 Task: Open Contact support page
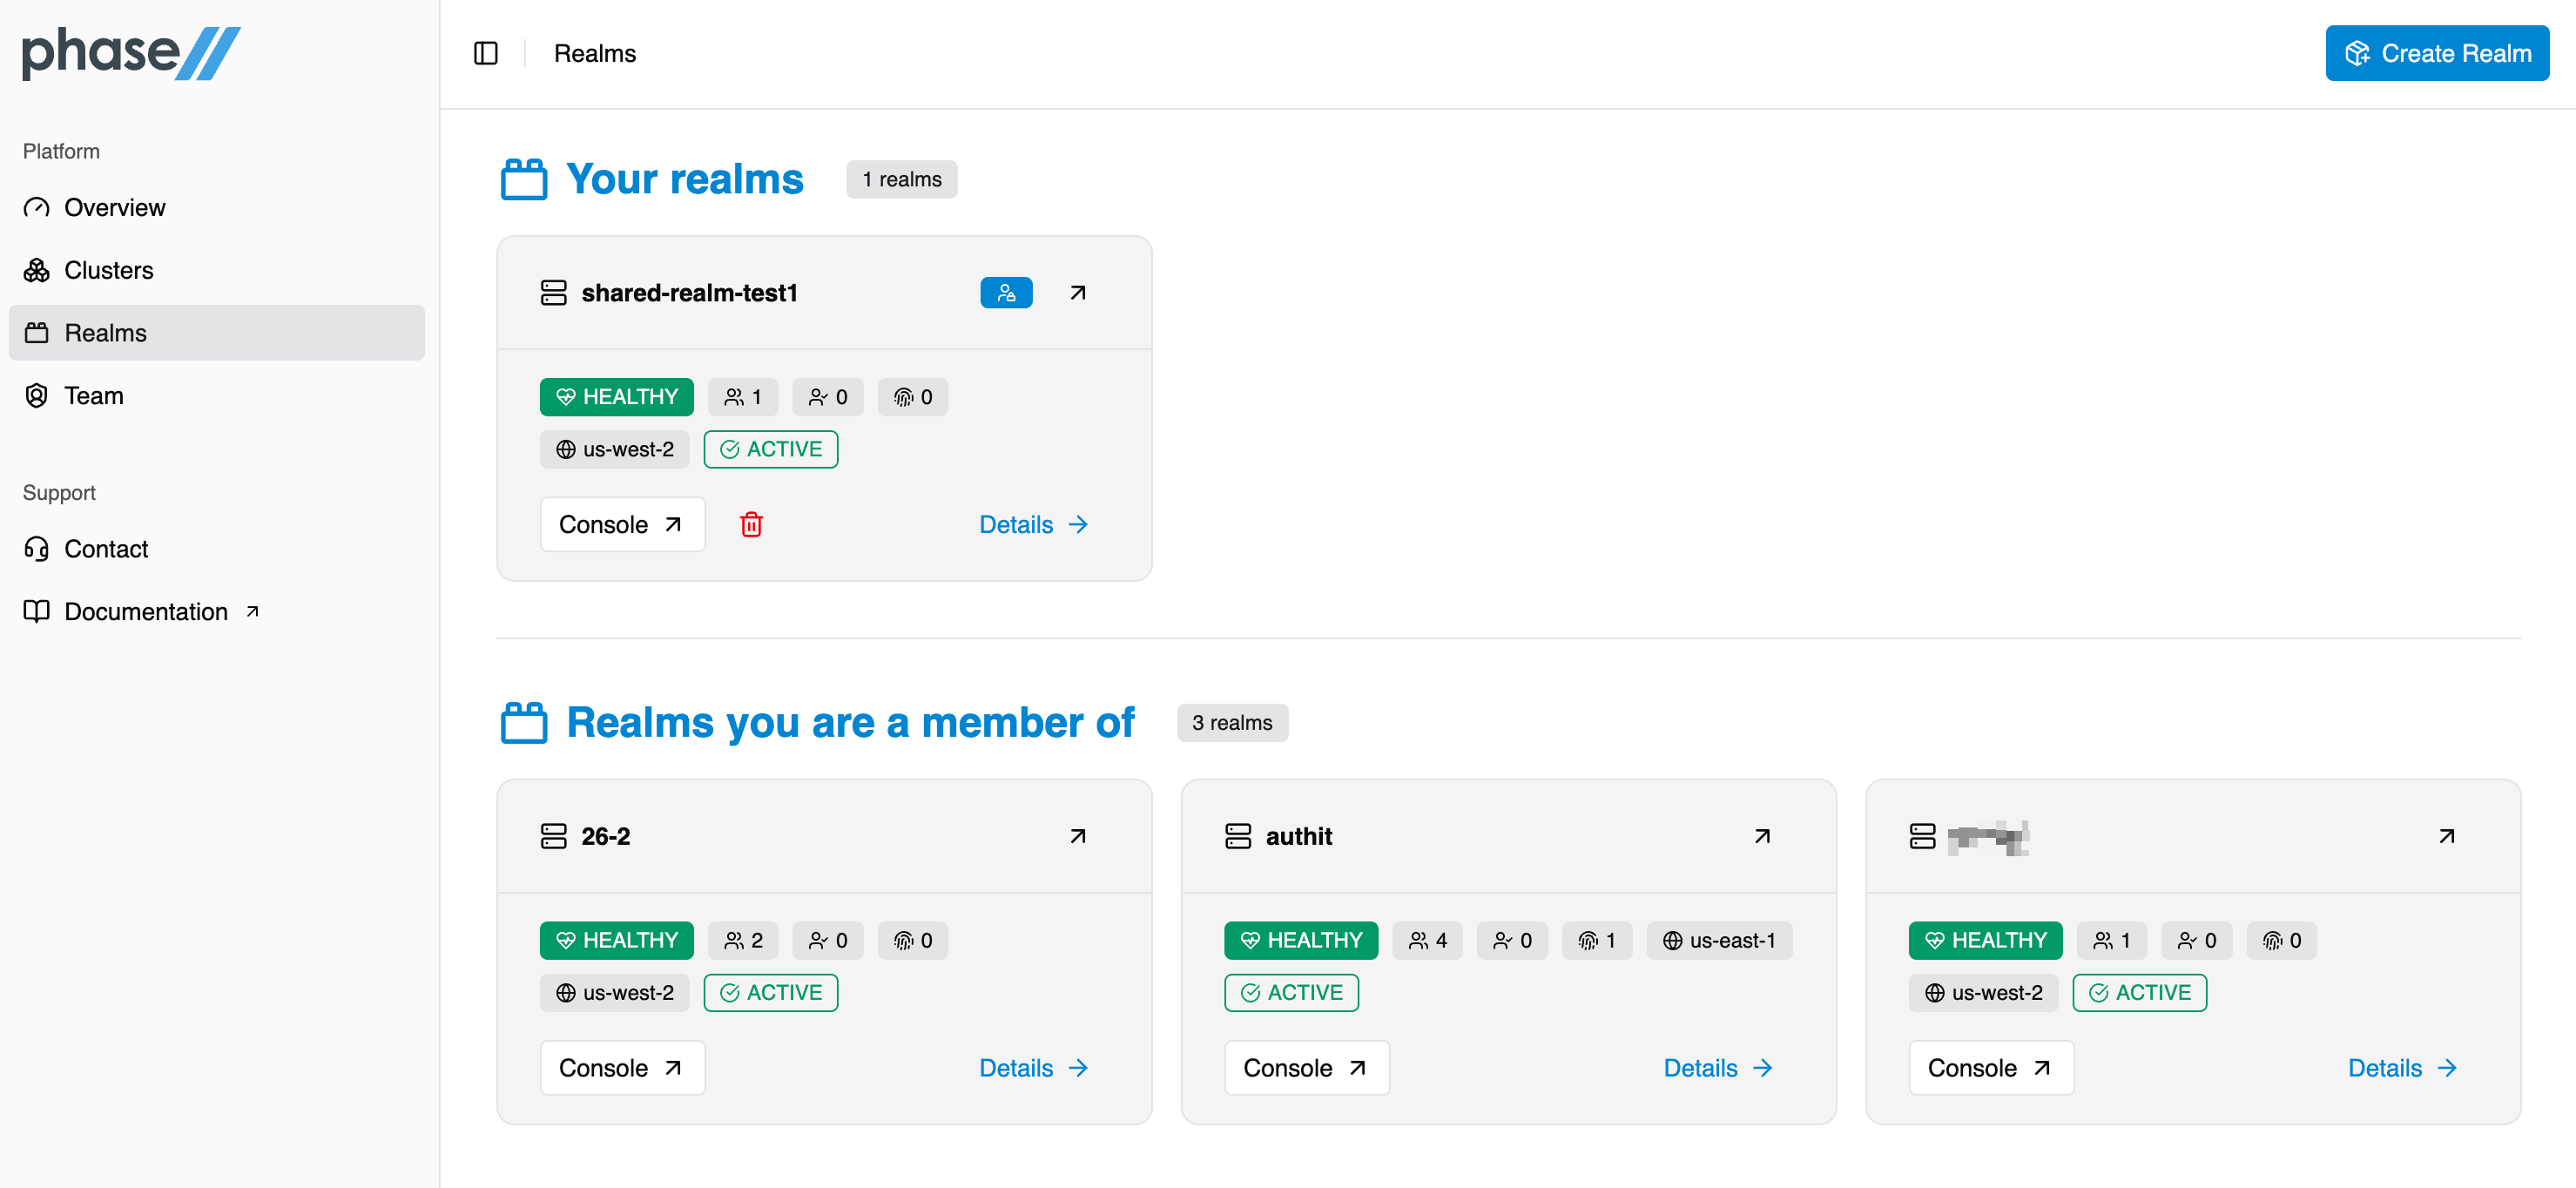105,549
